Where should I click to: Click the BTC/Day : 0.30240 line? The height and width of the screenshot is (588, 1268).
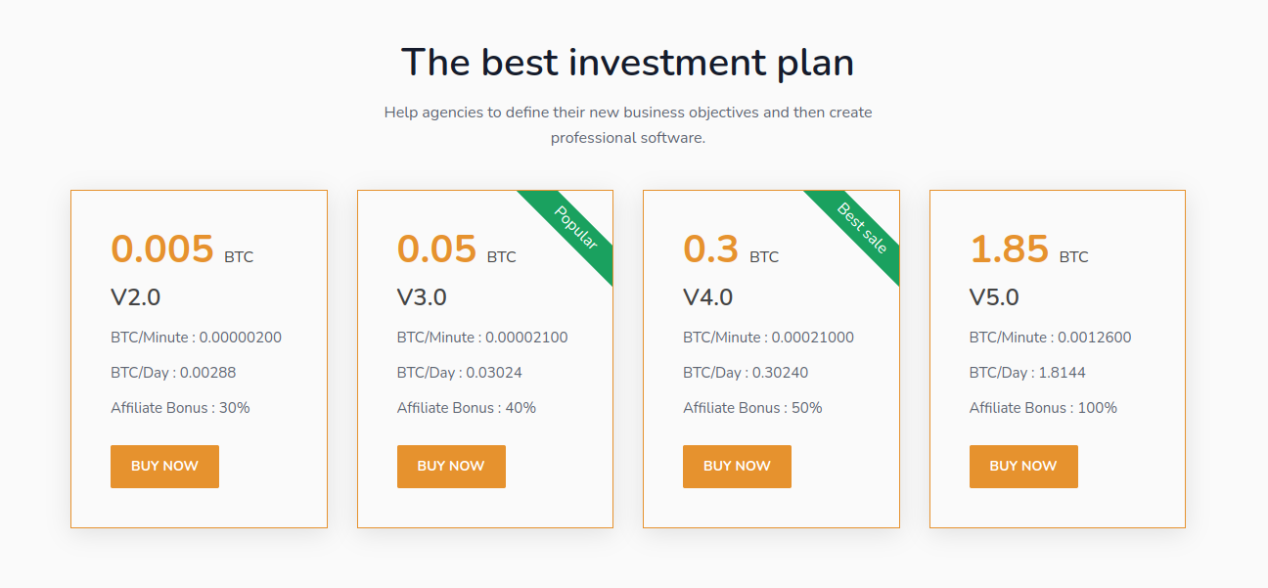pyautogui.click(x=746, y=373)
